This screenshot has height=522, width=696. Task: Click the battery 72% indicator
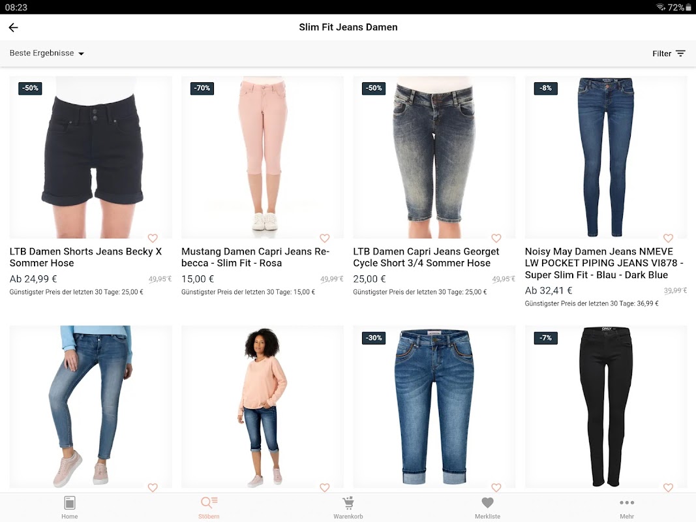click(x=680, y=7)
